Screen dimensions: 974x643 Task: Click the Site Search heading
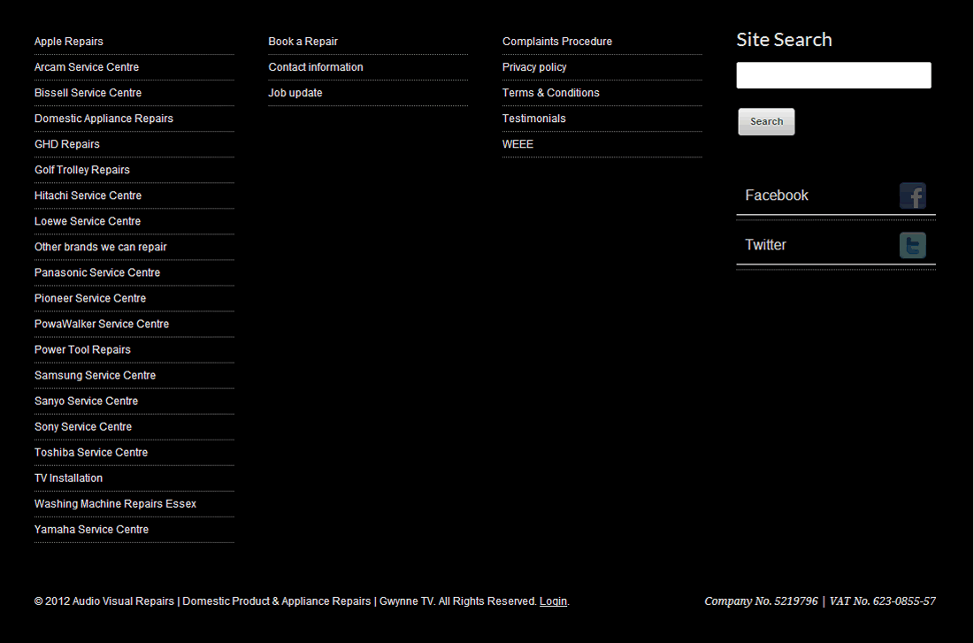(784, 40)
